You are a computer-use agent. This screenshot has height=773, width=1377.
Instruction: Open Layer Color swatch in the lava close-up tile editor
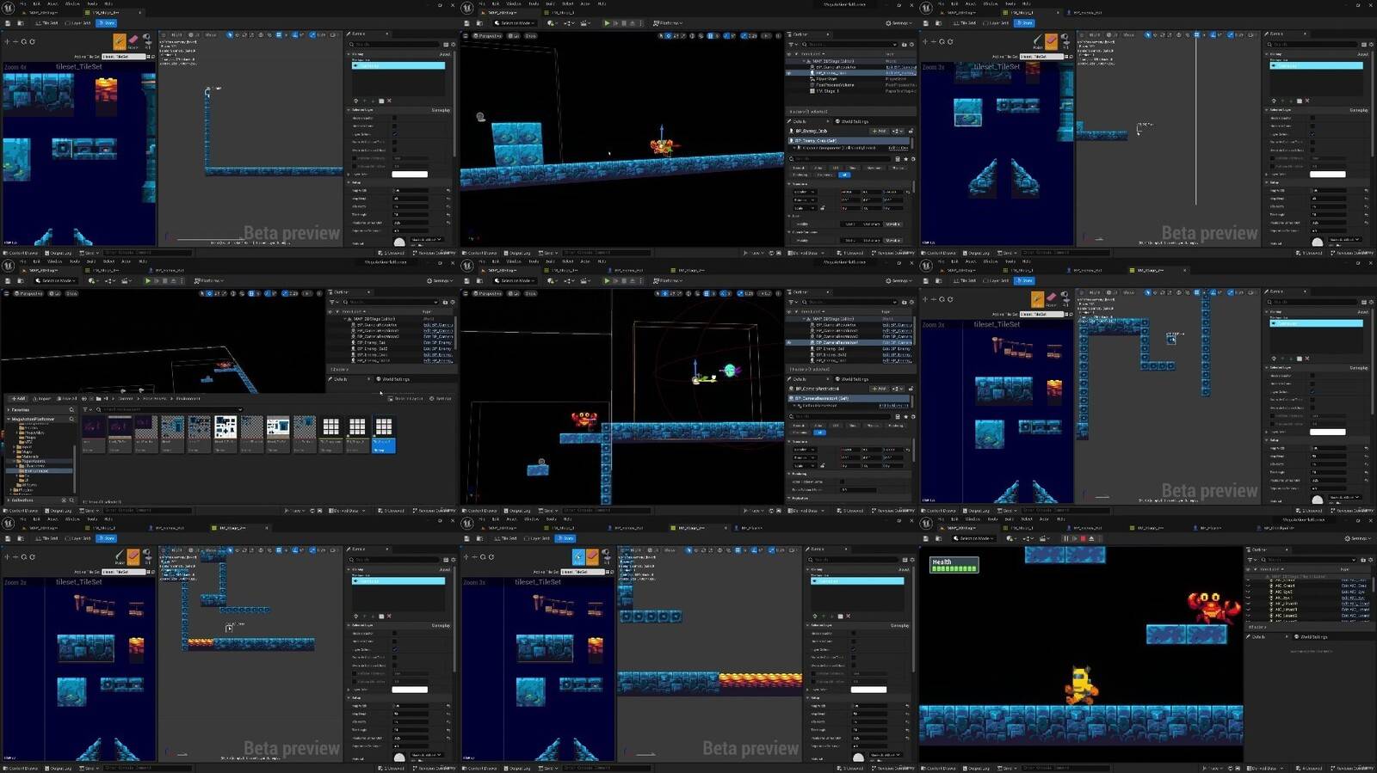(868, 690)
